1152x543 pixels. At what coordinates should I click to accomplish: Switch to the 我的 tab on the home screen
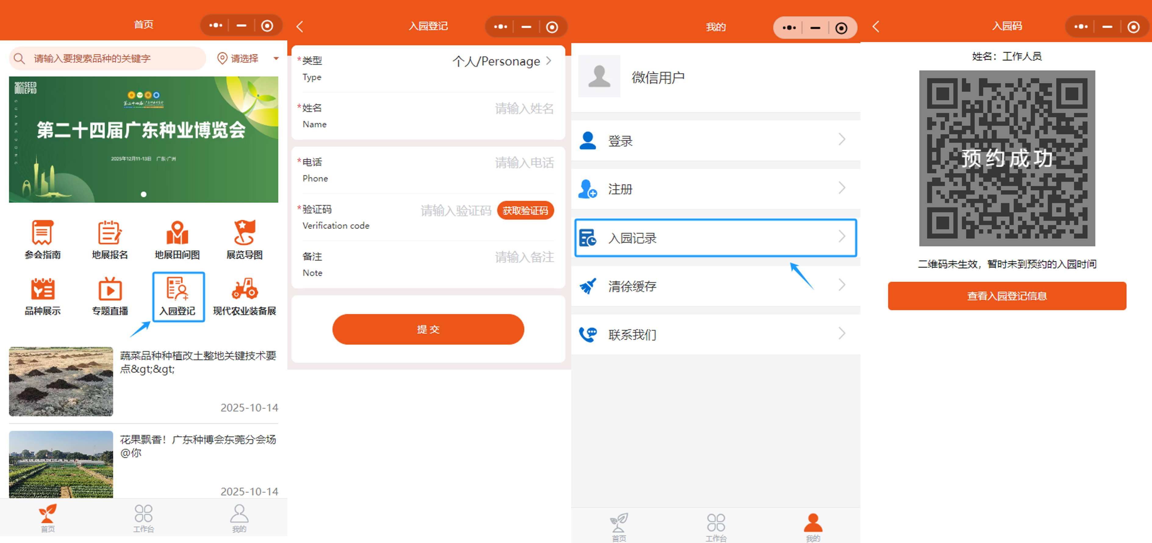(x=239, y=518)
